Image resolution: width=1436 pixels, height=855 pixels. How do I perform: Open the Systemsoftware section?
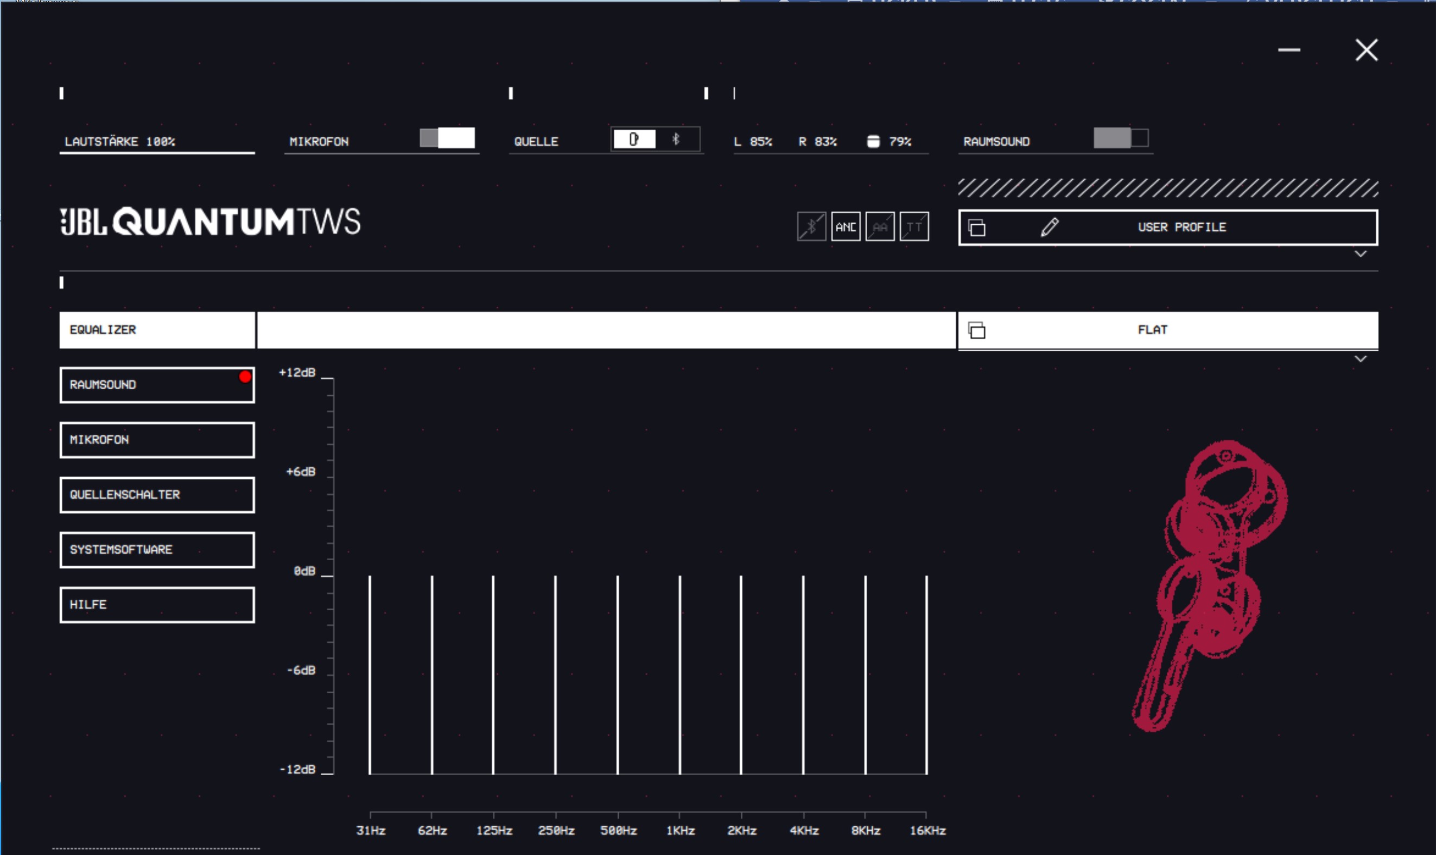[157, 549]
